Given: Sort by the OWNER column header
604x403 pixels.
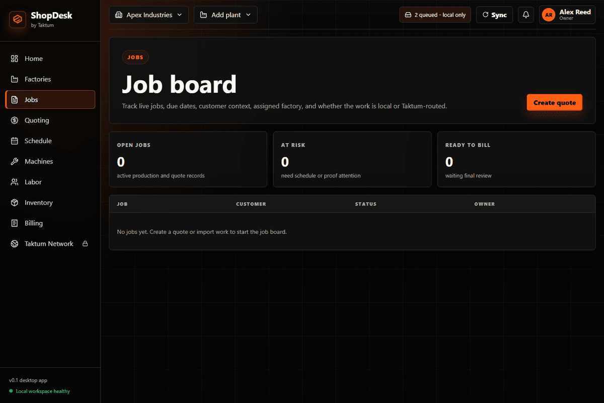Looking at the screenshot, I should (485, 204).
